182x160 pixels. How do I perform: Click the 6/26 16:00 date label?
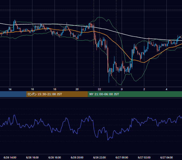click(32, 157)
